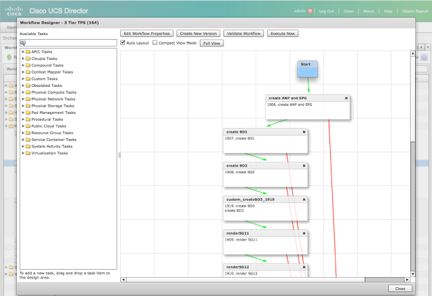Click the Start node in workflow

[308, 67]
